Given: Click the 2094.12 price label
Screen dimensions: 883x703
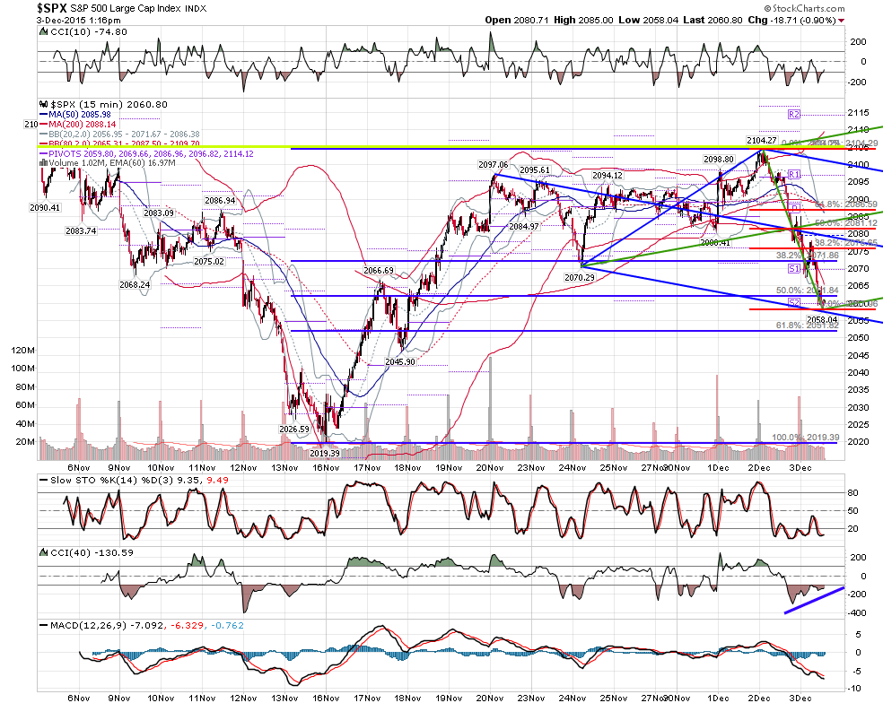Looking at the screenshot, I should 607,176.
